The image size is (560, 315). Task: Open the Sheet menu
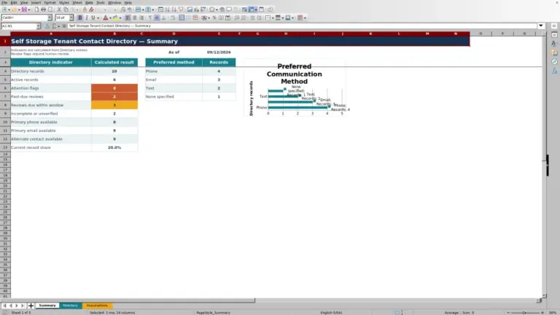point(77,2)
